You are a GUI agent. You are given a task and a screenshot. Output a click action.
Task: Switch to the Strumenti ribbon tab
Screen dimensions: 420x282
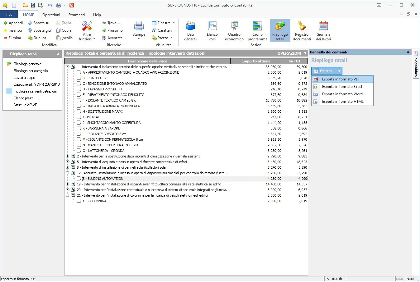click(x=76, y=15)
